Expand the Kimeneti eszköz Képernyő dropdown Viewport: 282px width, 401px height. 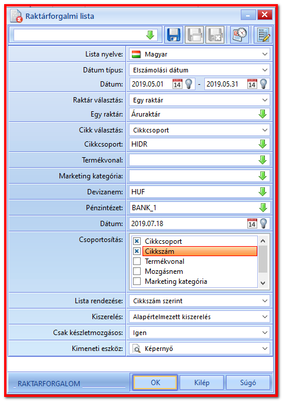pos(265,349)
